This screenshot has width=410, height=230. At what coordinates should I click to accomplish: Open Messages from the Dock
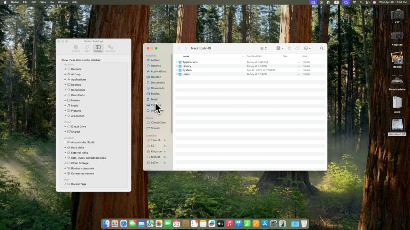(x=132, y=224)
